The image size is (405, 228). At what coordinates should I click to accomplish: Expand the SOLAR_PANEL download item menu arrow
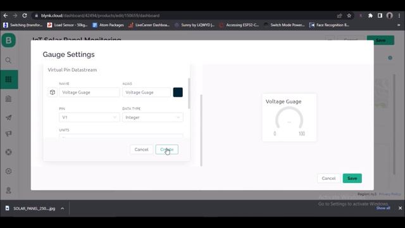pos(62,208)
